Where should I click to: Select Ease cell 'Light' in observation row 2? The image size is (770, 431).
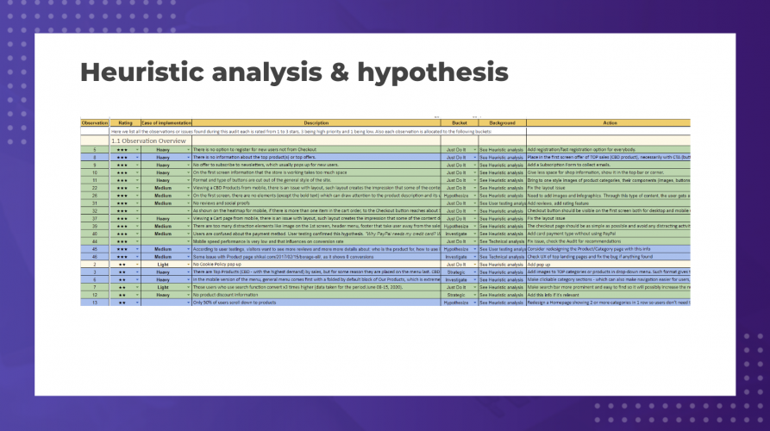click(166, 265)
